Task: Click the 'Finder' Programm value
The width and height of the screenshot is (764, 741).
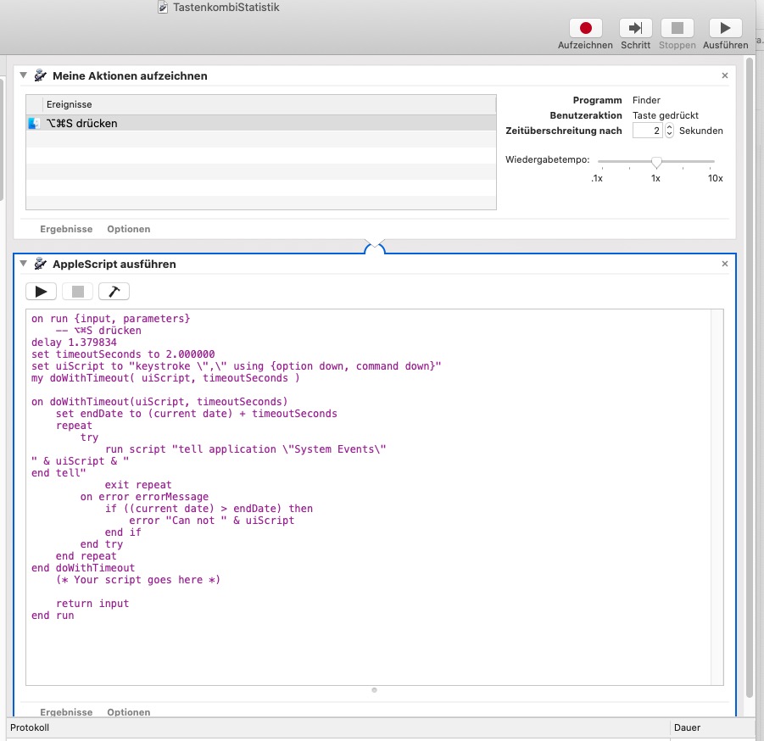Action: (646, 100)
